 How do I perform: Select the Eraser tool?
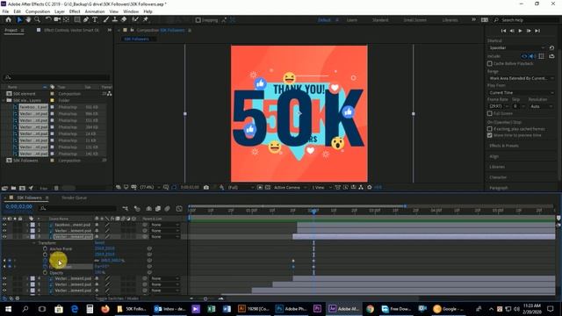pyautogui.click(x=124, y=19)
